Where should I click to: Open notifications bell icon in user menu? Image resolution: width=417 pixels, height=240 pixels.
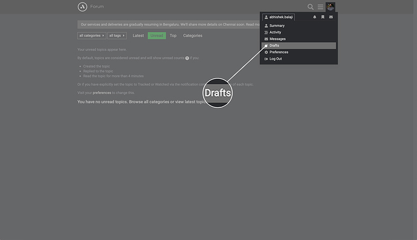(315, 17)
